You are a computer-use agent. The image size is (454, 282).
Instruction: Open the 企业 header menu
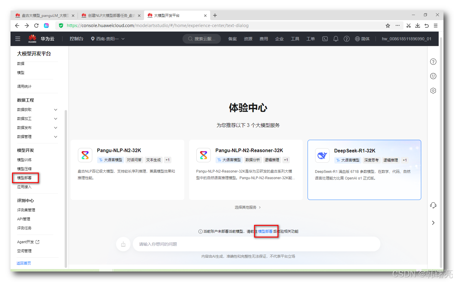(279, 39)
